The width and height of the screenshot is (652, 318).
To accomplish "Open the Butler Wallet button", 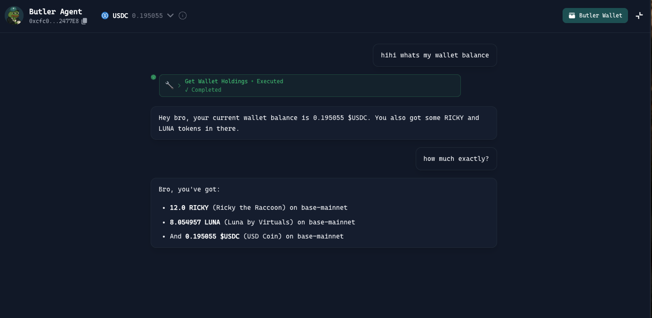I will pos(595,16).
